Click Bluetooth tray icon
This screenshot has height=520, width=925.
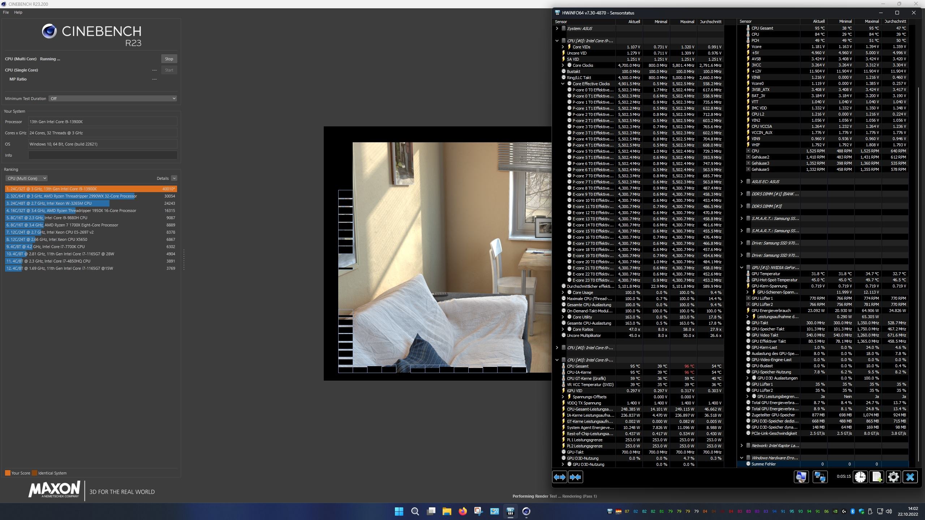(x=852, y=511)
